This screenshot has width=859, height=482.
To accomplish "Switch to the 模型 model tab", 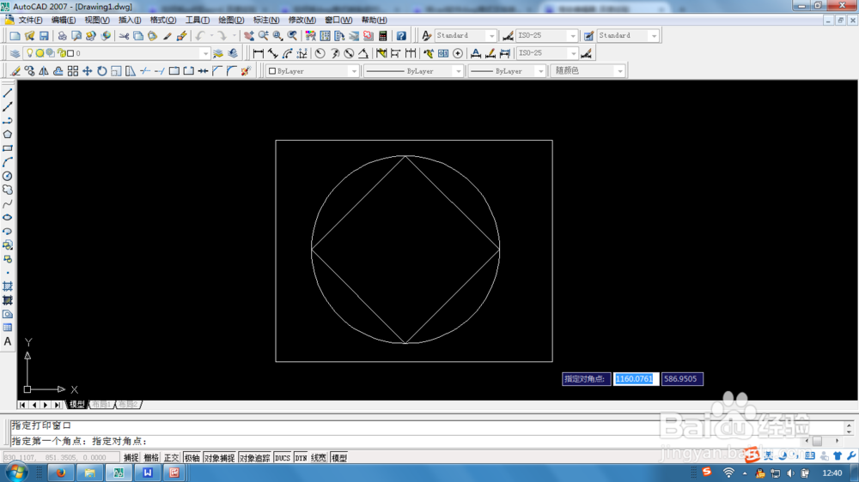I will coord(76,404).
